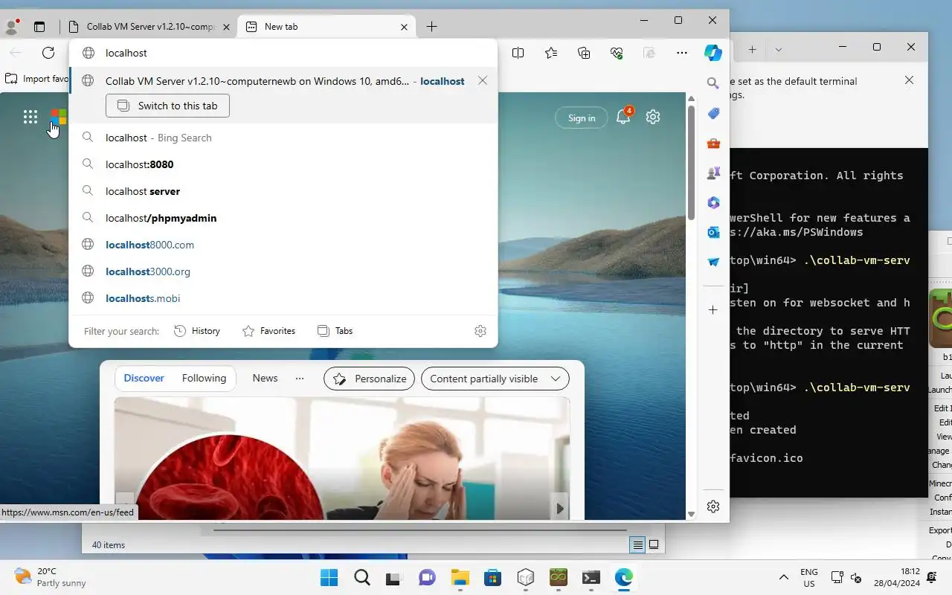
Task: Click Personalize button
Action: (370, 379)
